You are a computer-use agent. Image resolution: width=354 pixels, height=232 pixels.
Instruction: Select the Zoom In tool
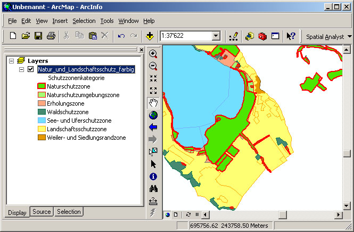coord(153,54)
